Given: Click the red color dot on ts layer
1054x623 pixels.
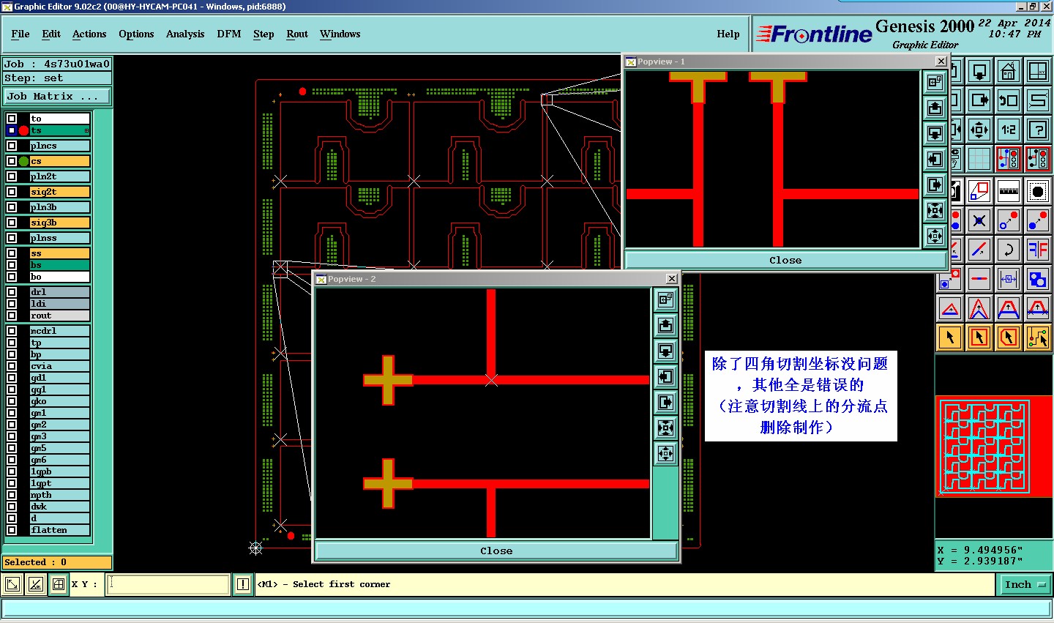Looking at the screenshot, I should (23, 130).
